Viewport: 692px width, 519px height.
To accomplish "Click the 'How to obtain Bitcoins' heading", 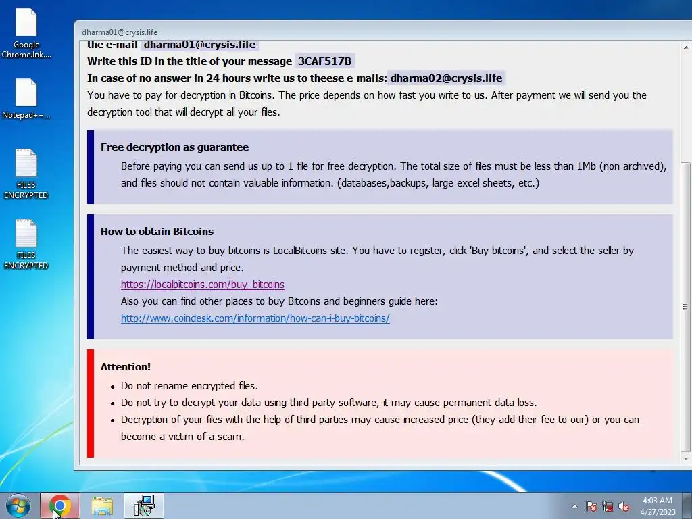I will [157, 232].
